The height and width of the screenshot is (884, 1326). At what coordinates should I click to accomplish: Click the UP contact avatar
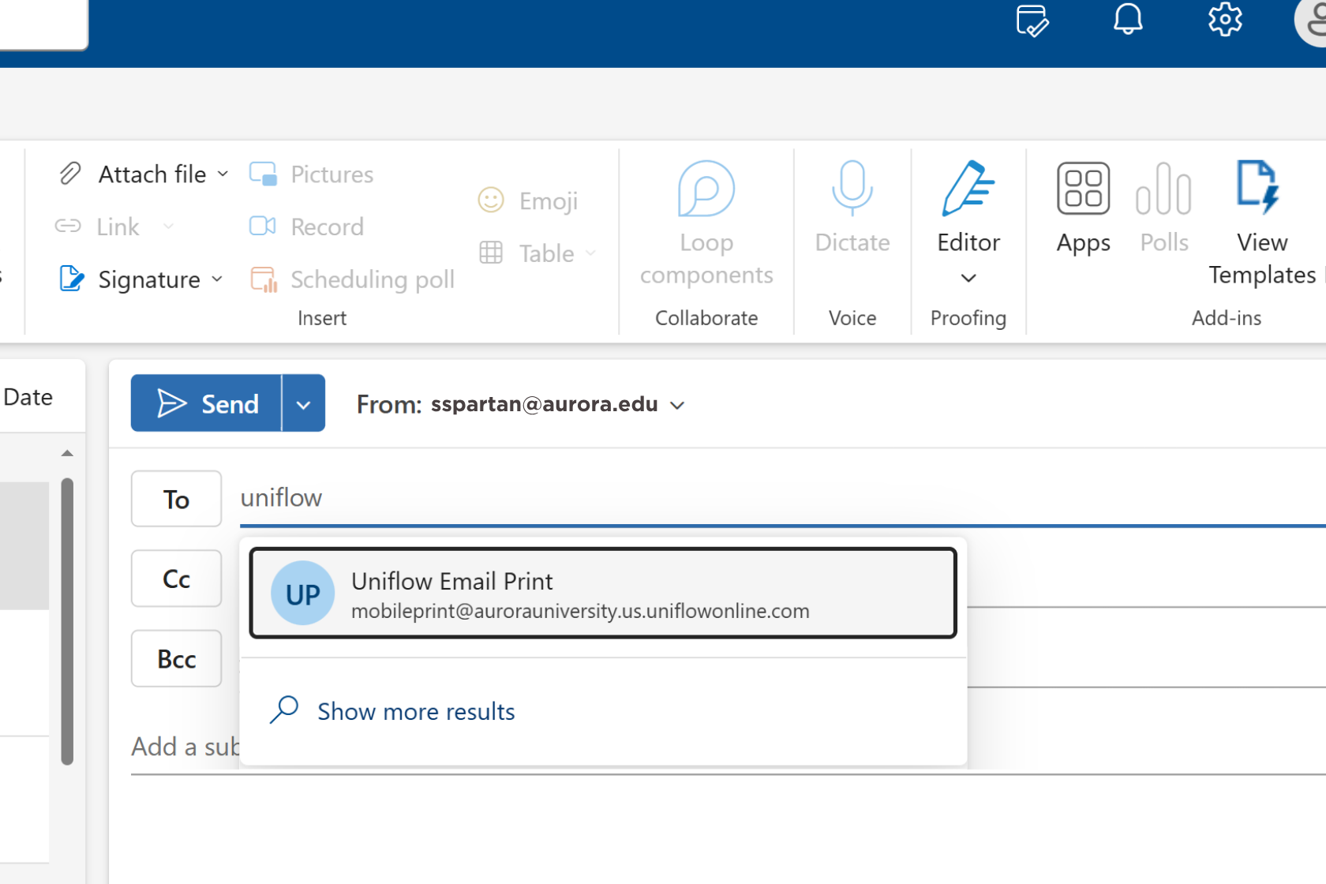tap(303, 594)
